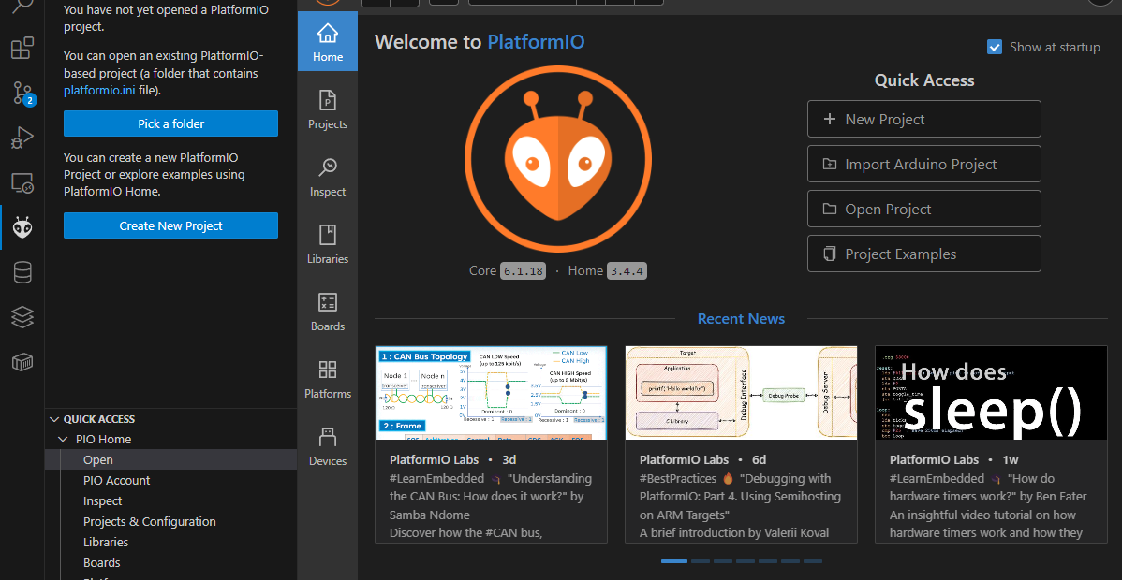This screenshot has height=580, width=1122.
Task: Click the second news carousel indicator dash
Action: (x=701, y=561)
